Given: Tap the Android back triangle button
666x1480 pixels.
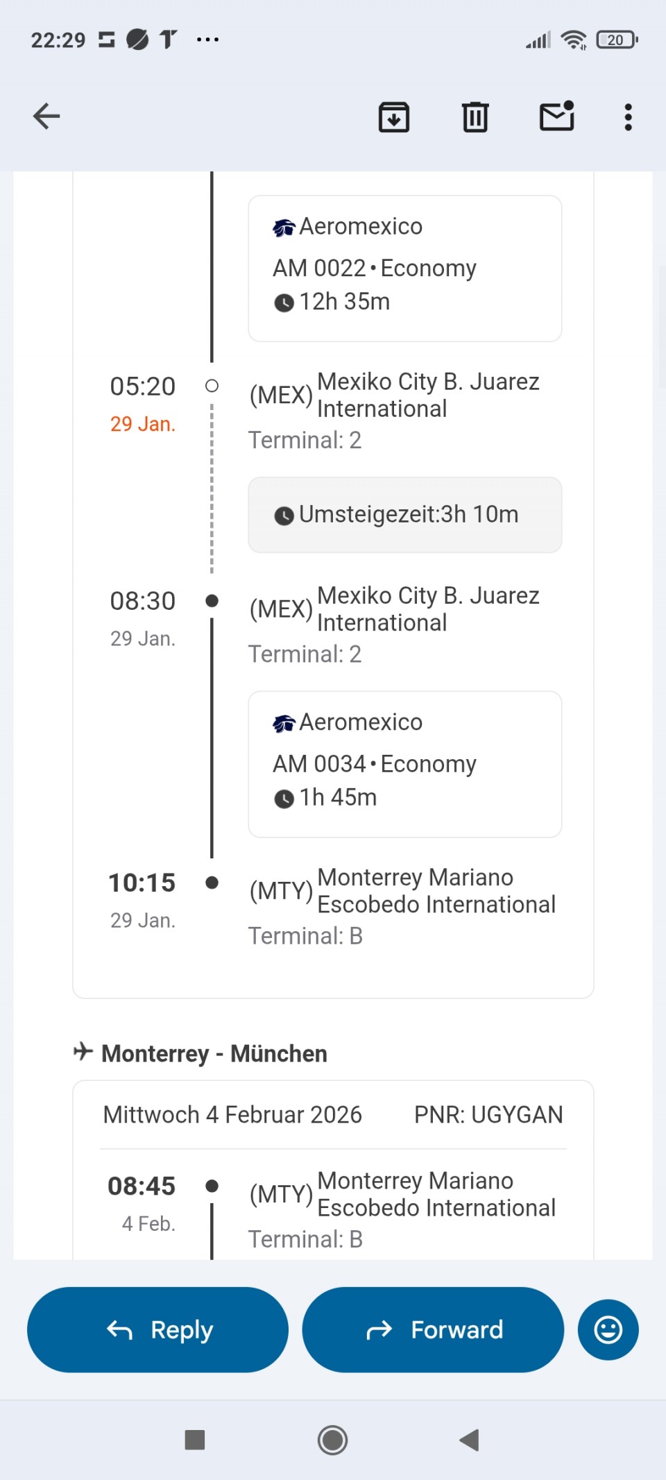Looking at the screenshot, I should pyautogui.click(x=470, y=1440).
